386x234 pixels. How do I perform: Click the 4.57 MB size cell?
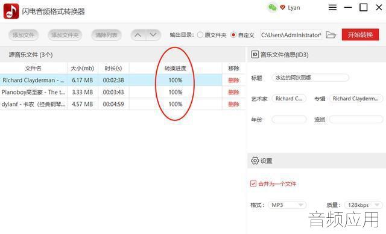(x=83, y=104)
